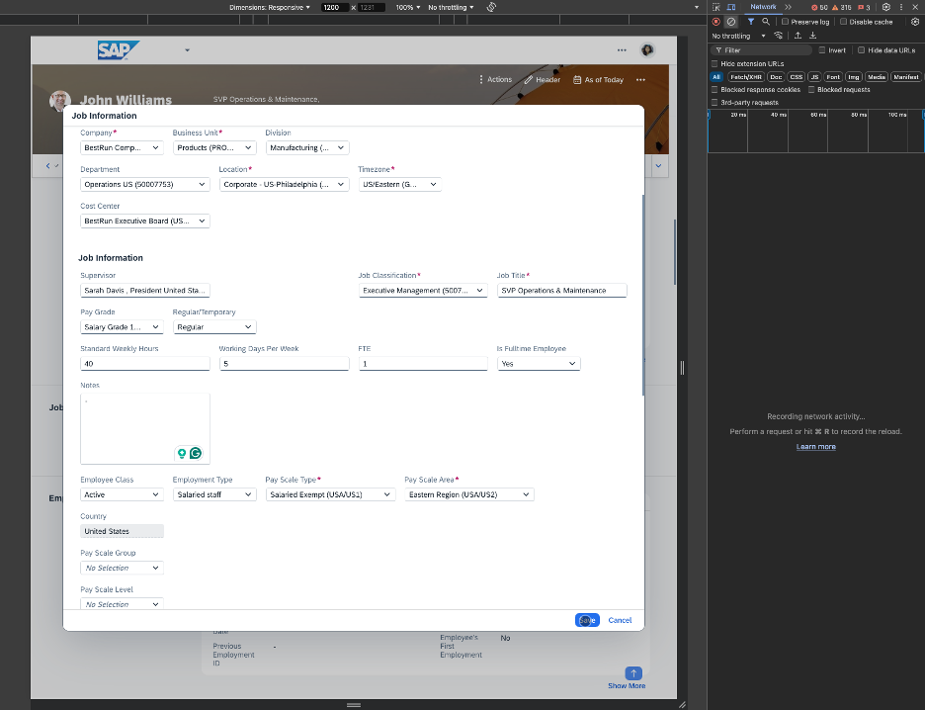Toggle the device toolbar icon
This screenshot has height=710, width=925.
pos(731,7)
